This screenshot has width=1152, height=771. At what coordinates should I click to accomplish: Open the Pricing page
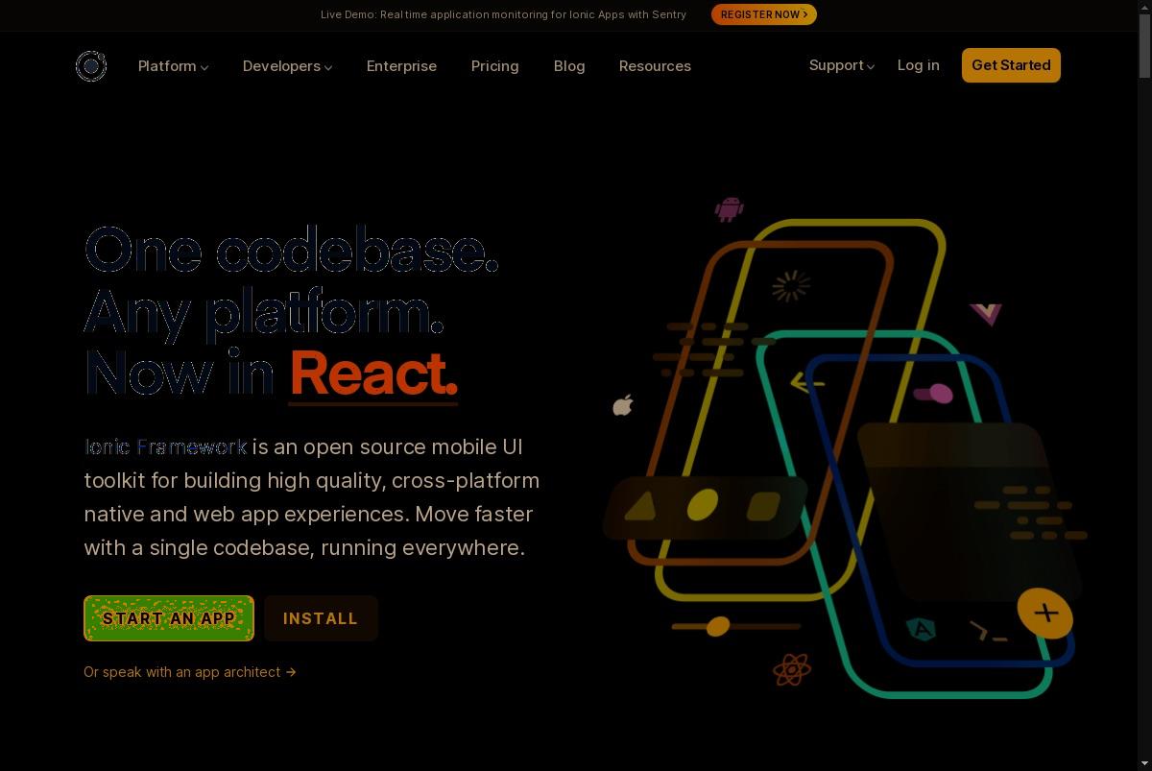494,66
